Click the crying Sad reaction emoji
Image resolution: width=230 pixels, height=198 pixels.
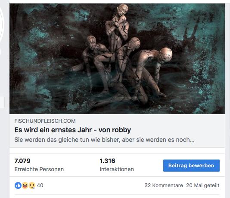point(32,185)
